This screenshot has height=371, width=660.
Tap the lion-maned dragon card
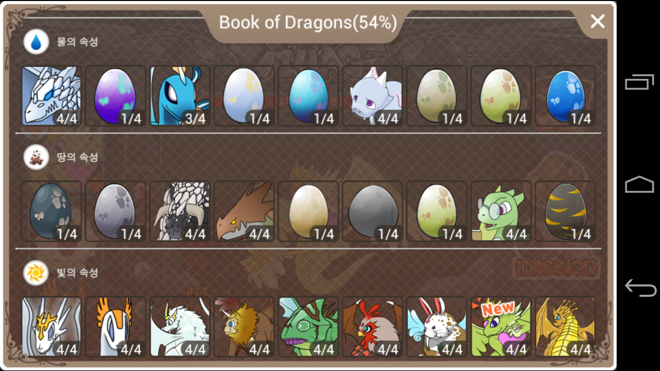pyautogui.click(x=244, y=326)
